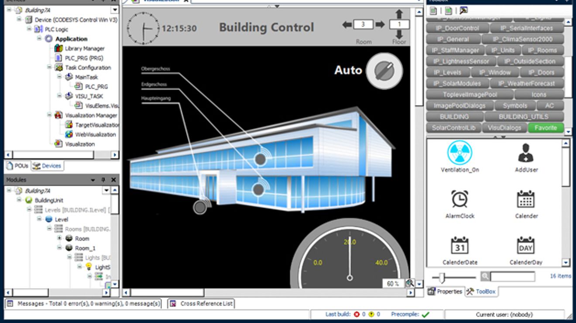Click the Floor number field
The height and width of the screenshot is (323, 576).
(x=399, y=24)
